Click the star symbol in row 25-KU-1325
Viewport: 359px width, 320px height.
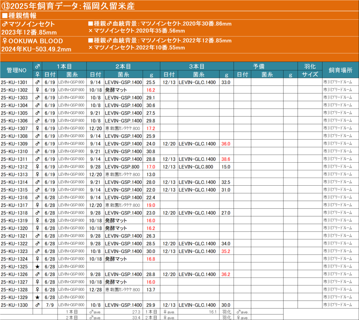point(37,266)
